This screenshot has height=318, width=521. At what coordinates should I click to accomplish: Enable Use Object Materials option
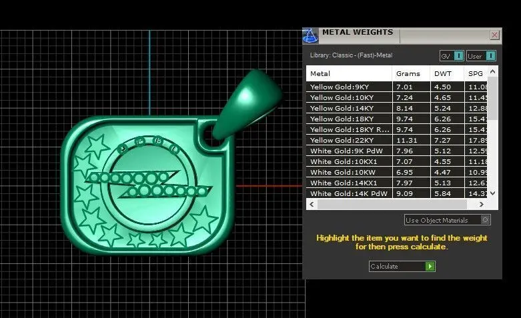coord(447,220)
